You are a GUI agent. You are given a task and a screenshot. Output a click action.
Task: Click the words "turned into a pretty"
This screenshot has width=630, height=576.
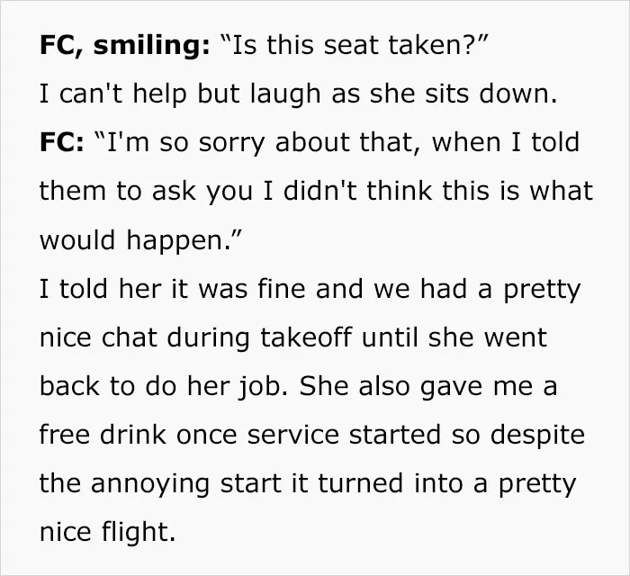[x=447, y=483]
